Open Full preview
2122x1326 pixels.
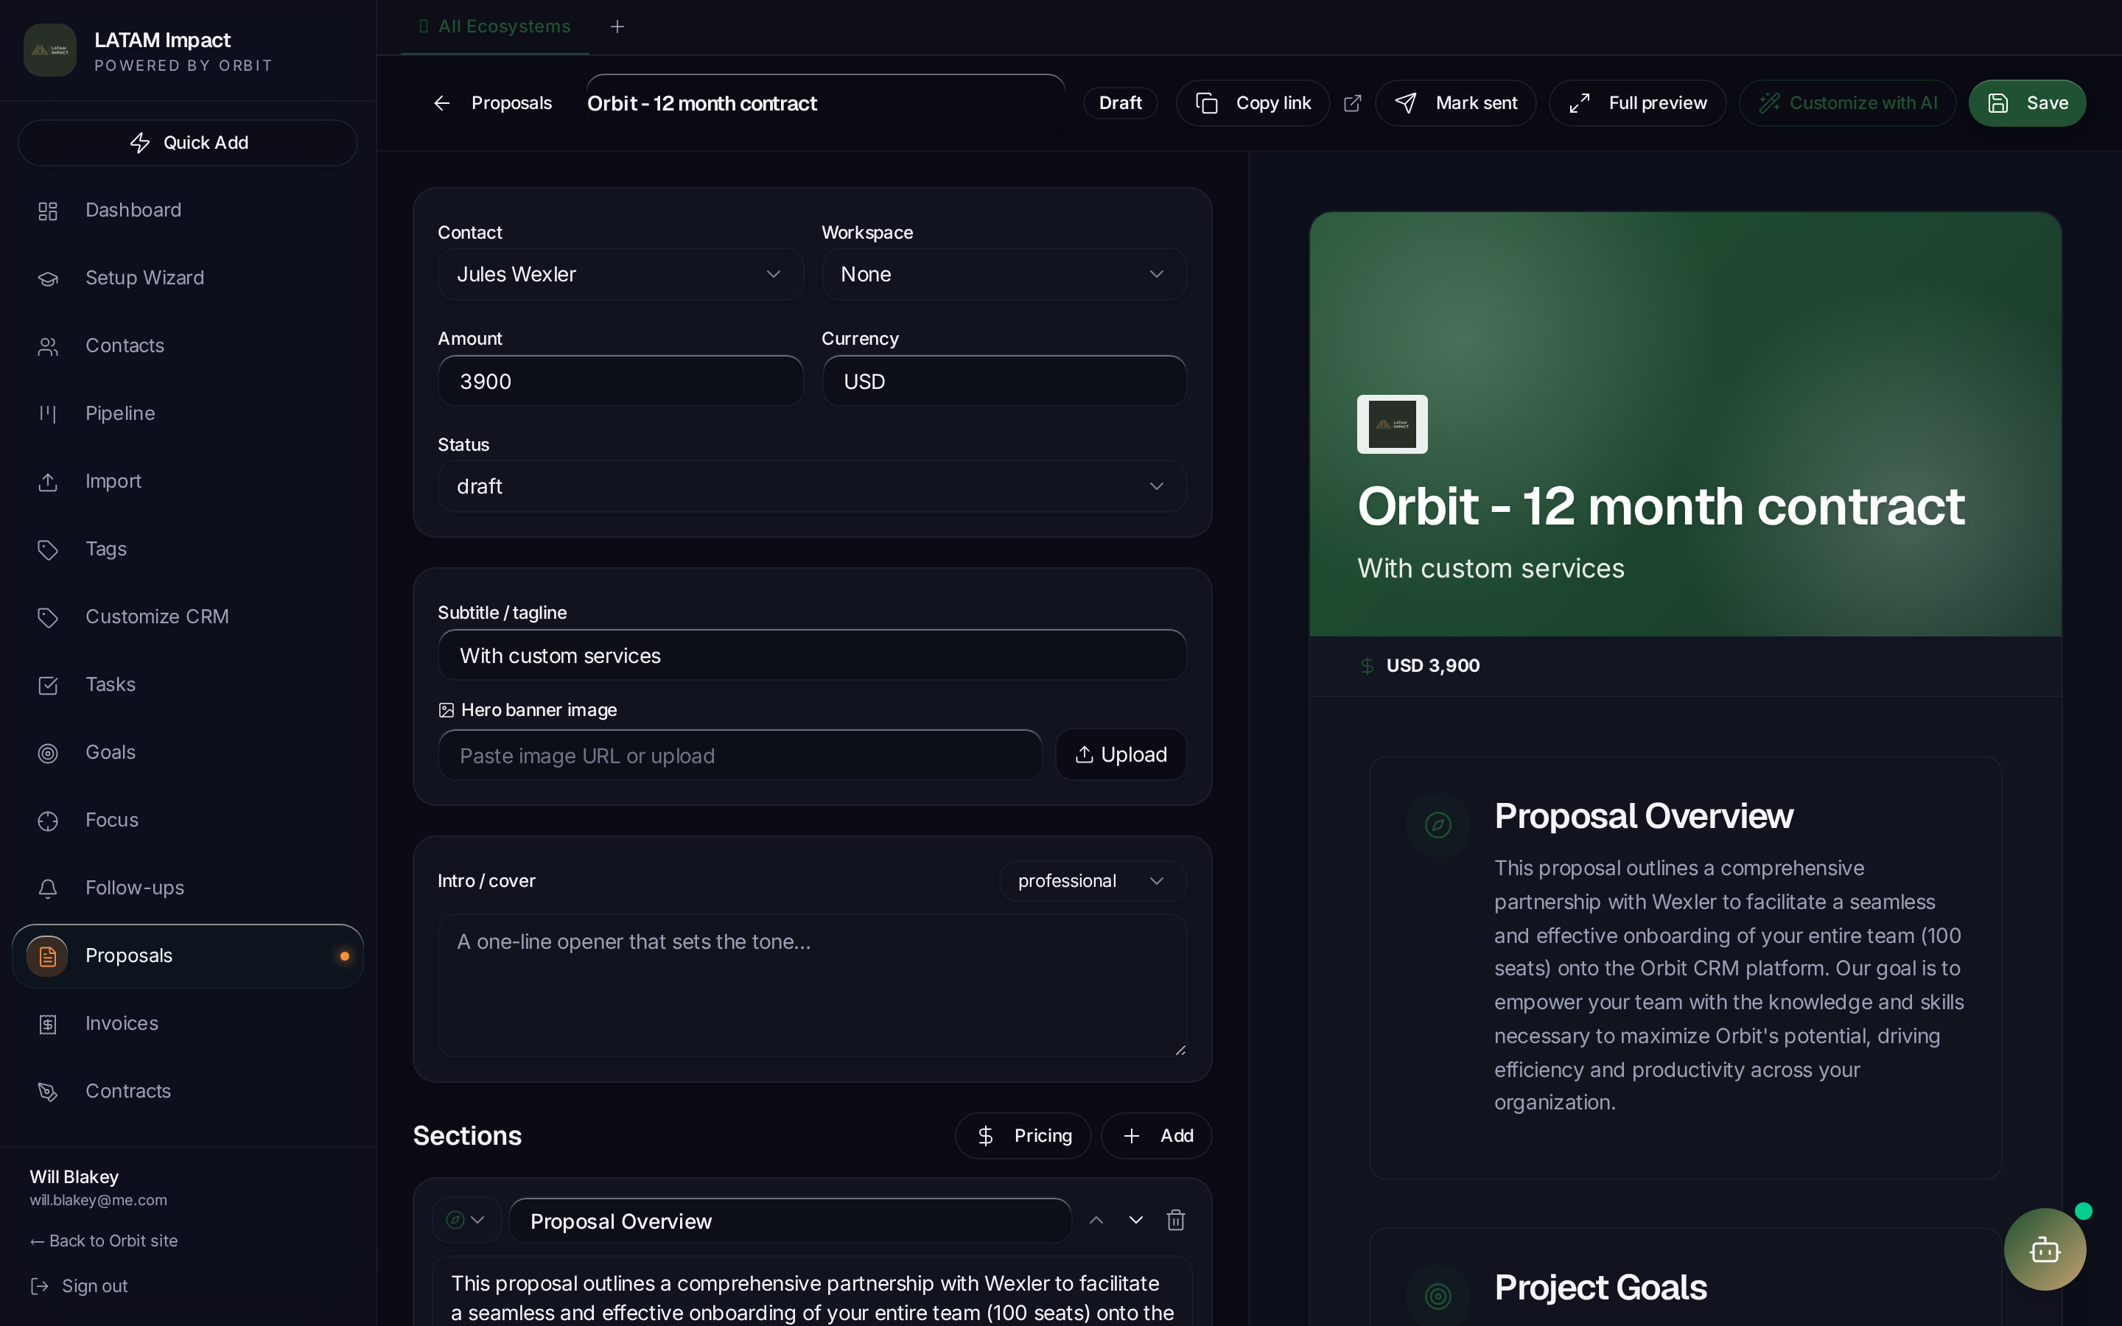[1637, 103]
